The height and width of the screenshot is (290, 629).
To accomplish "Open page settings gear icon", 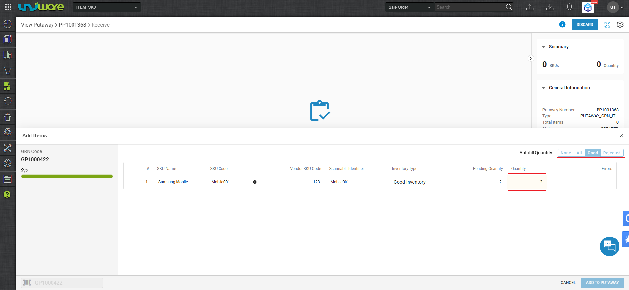I will pos(620,25).
